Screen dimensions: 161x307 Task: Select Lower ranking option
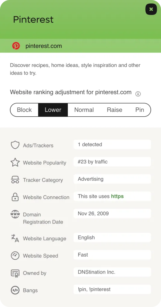pos(53,110)
